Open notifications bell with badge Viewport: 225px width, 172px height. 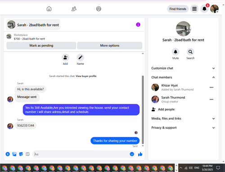(x=204, y=9)
